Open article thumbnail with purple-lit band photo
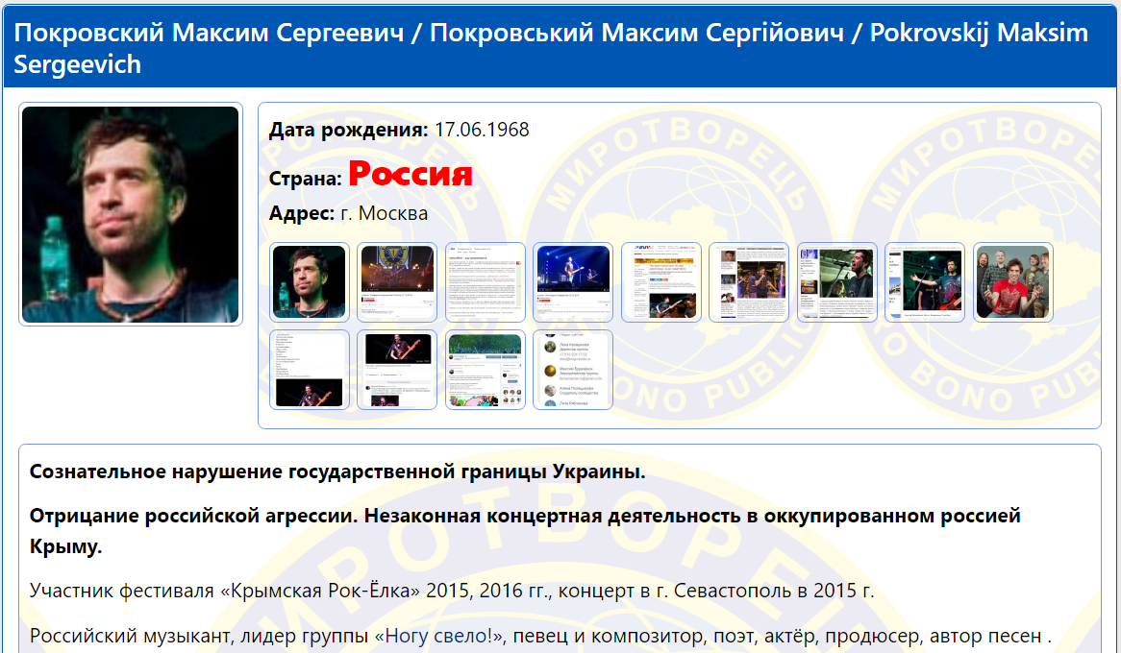The image size is (1121, 653). (749, 282)
